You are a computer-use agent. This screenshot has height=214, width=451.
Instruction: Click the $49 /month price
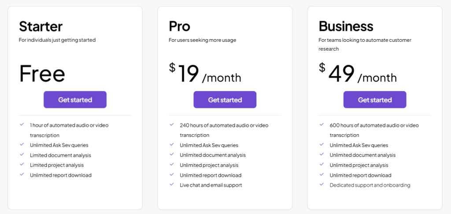pos(358,74)
